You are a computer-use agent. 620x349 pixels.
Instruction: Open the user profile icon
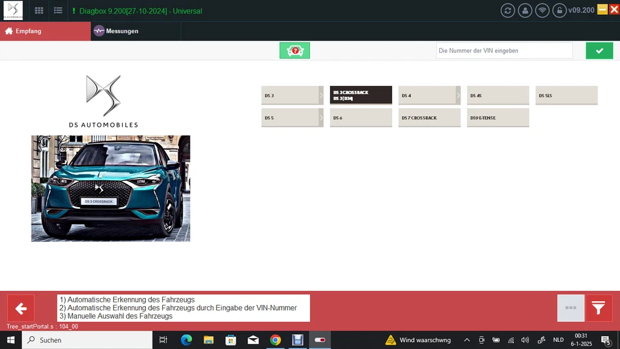click(x=525, y=10)
